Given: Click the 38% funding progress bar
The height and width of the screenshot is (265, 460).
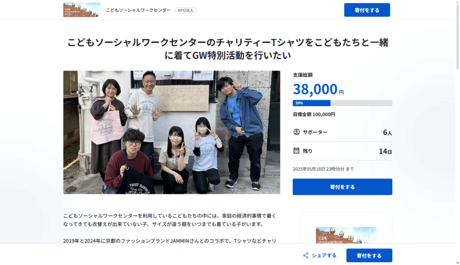Looking at the screenshot, I should tap(342, 103).
